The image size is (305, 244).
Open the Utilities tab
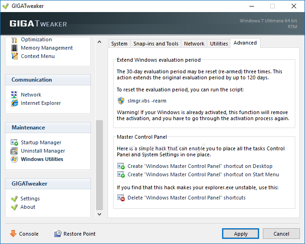coord(219,44)
